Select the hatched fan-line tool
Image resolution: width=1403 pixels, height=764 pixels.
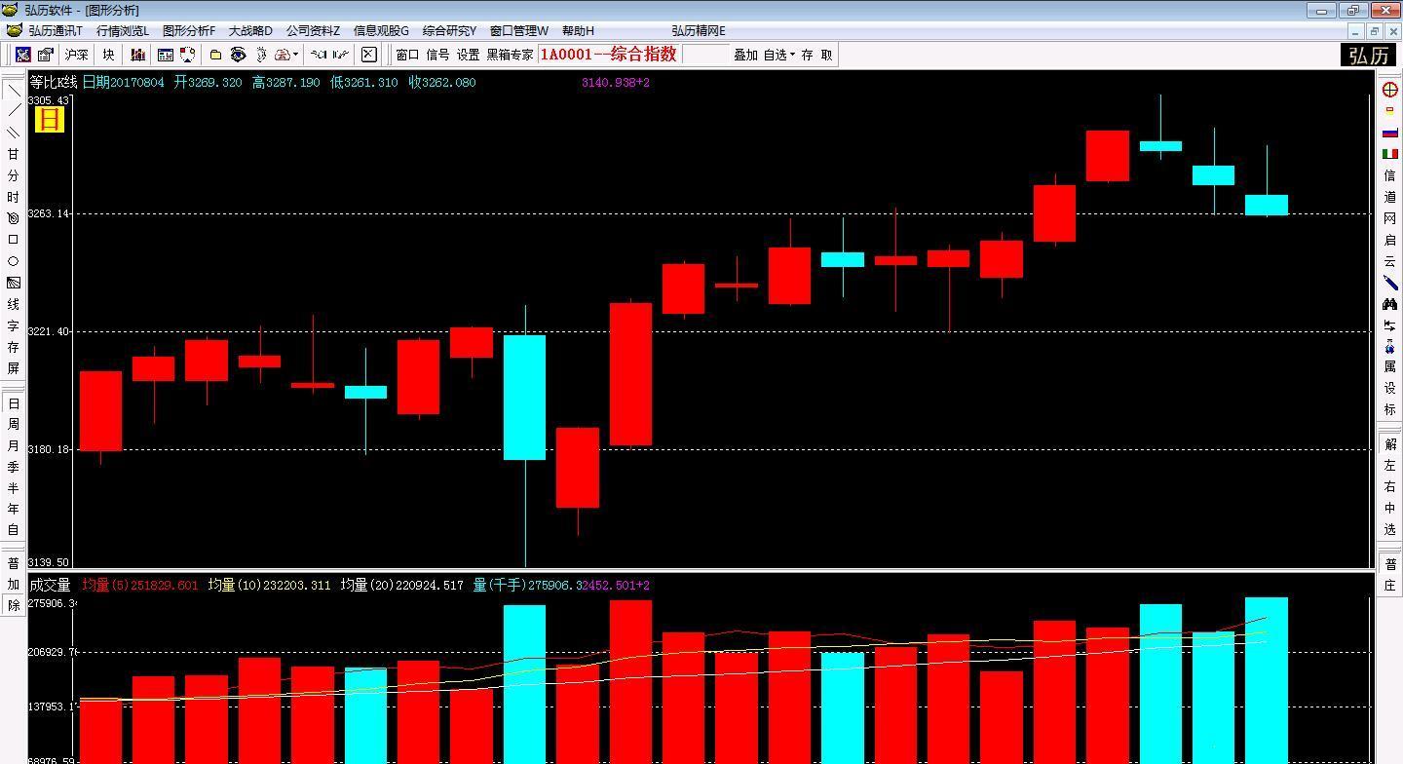coord(13,283)
